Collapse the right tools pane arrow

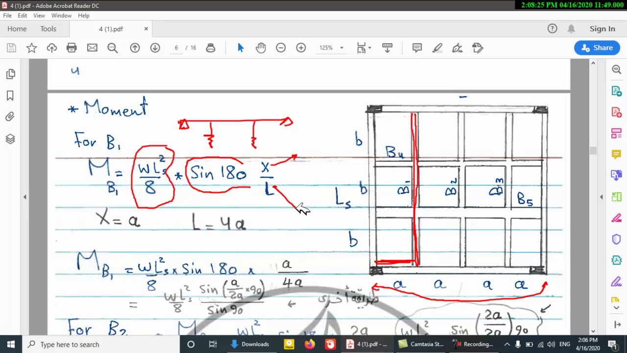[602, 197]
